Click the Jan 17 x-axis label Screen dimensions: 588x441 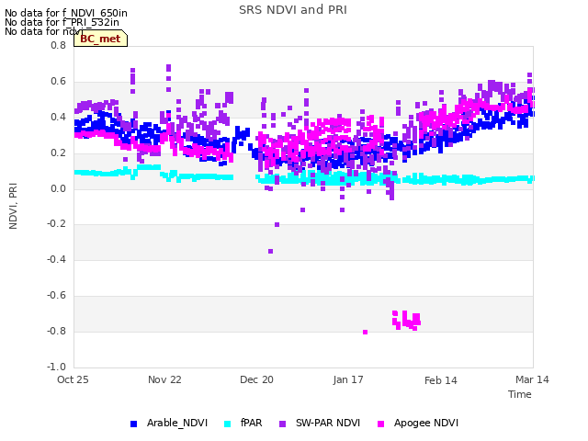pos(348,379)
